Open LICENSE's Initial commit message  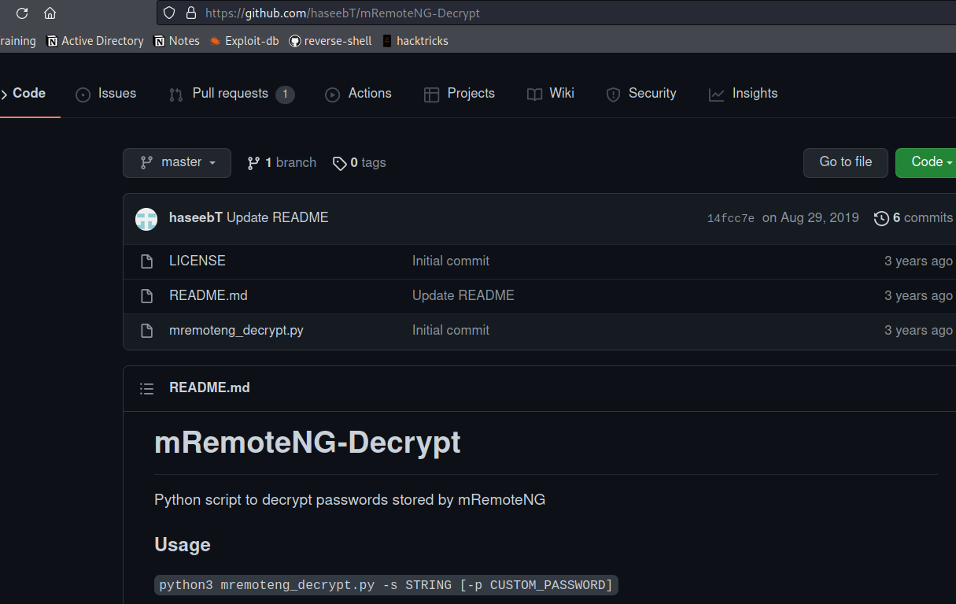click(x=451, y=261)
